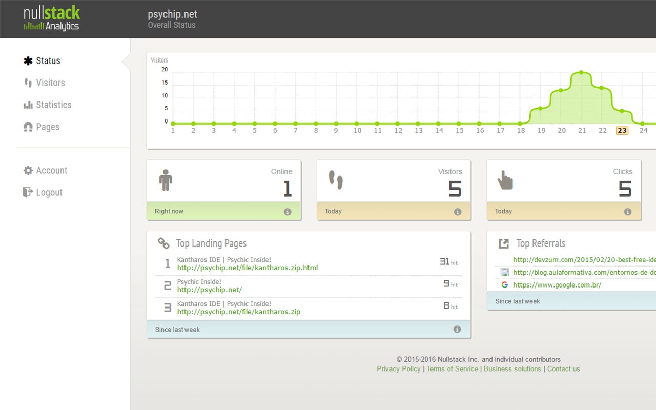Click the Terms of Service footer link
656x410 pixels.
click(x=452, y=368)
